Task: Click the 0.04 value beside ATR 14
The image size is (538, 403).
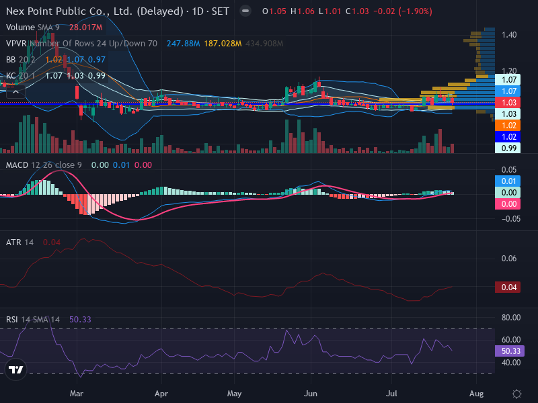Action: click(52, 242)
